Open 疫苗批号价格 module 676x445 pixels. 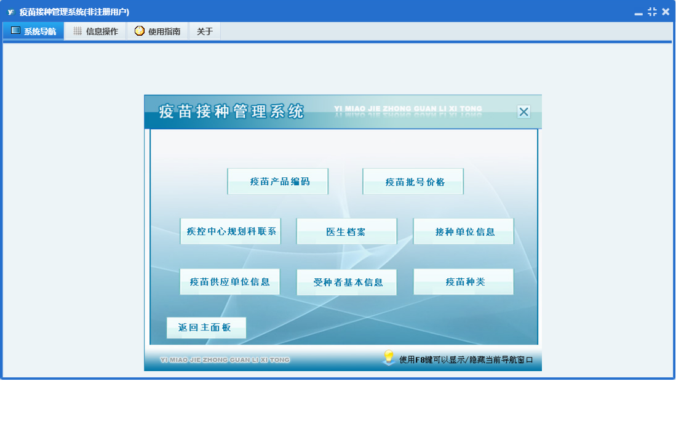[413, 182]
